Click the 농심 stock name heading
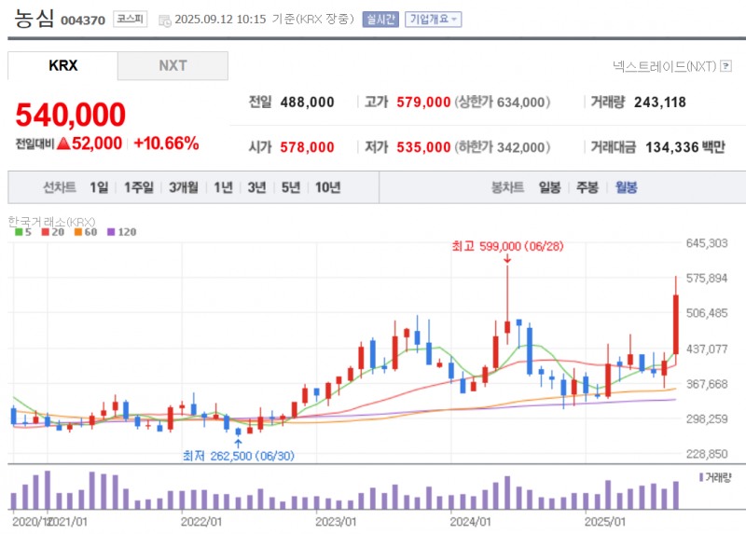The width and height of the screenshot is (746, 534). tap(34, 19)
